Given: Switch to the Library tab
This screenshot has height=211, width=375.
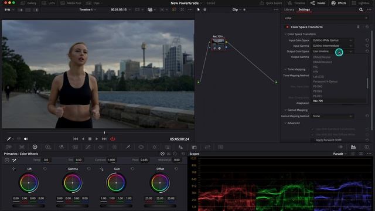Looking at the screenshot, I should click(x=289, y=9).
